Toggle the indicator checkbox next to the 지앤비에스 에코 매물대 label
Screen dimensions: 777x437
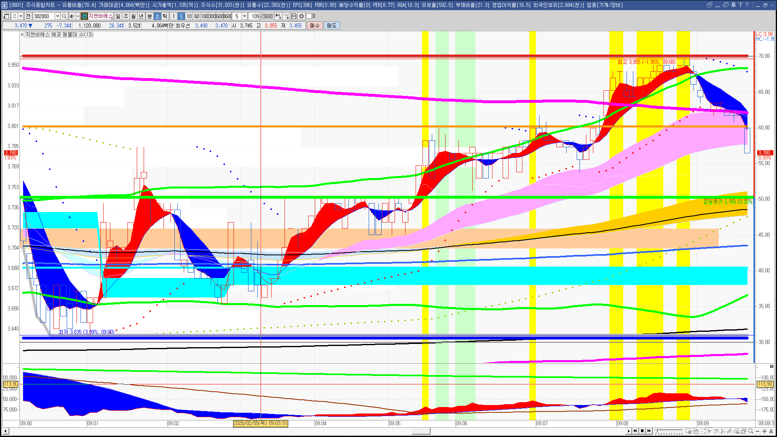pos(22,35)
